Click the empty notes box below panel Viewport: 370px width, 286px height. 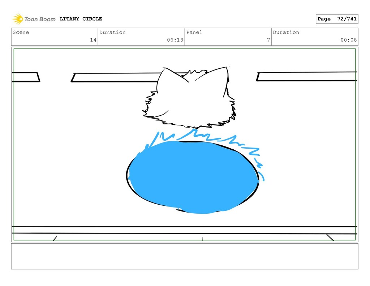(x=185, y=256)
